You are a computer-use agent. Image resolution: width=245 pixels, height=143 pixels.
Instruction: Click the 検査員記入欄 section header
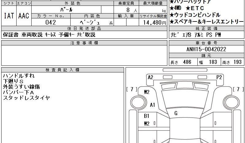click(x=63, y=70)
